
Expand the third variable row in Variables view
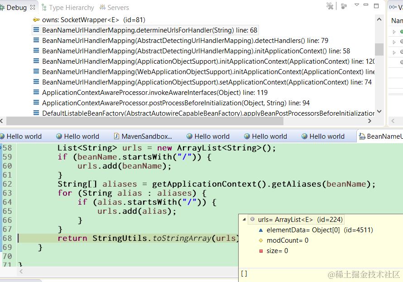click(394, 52)
